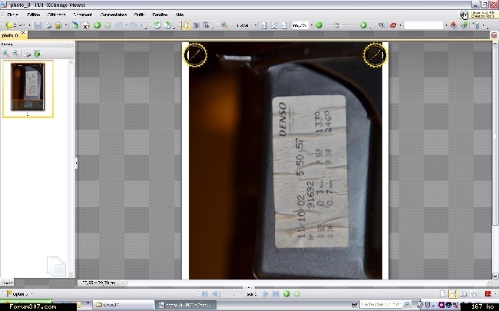Open the Fichier menu

point(13,15)
